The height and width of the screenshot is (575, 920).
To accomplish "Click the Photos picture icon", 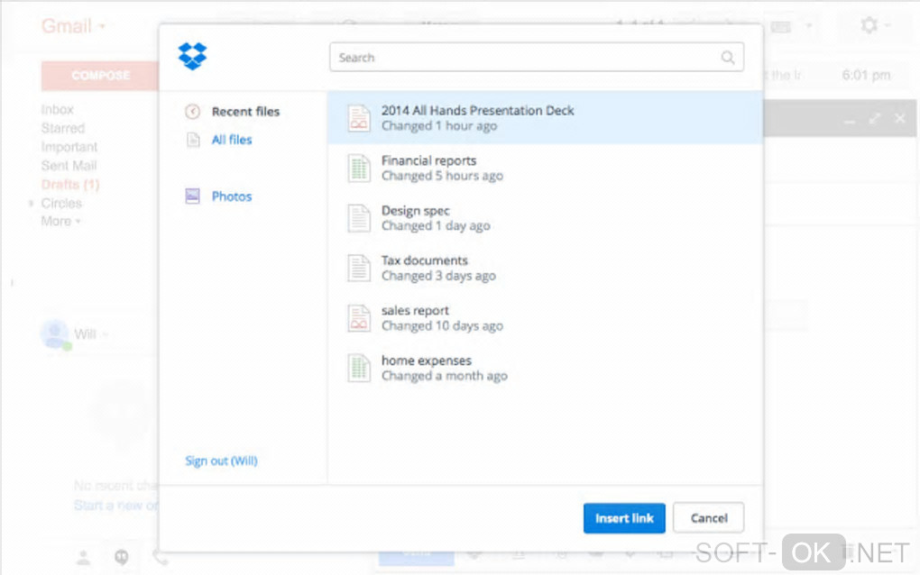I will pyautogui.click(x=192, y=196).
